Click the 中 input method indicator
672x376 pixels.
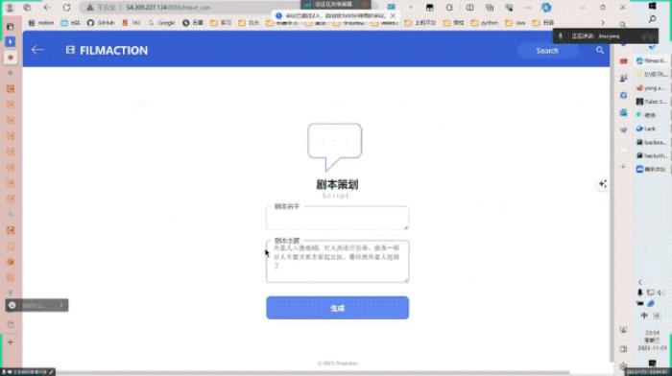point(644,316)
